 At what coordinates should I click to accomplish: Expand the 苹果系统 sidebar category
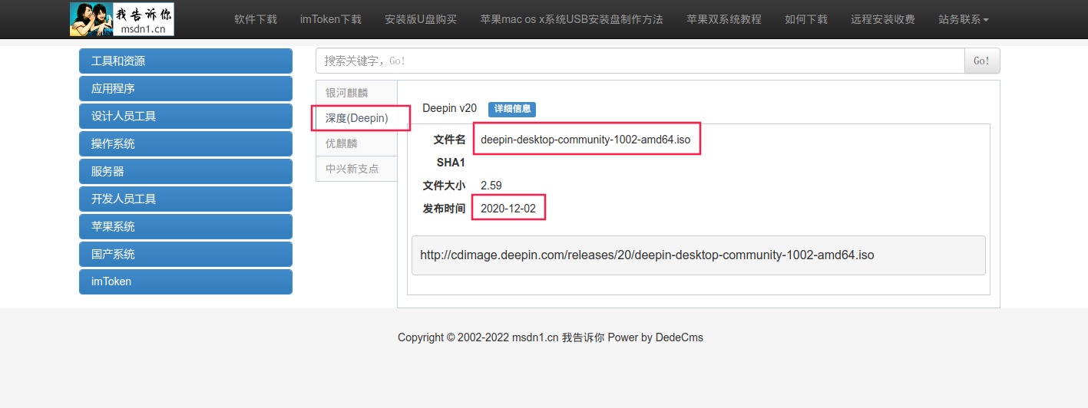(x=186, y=227)
